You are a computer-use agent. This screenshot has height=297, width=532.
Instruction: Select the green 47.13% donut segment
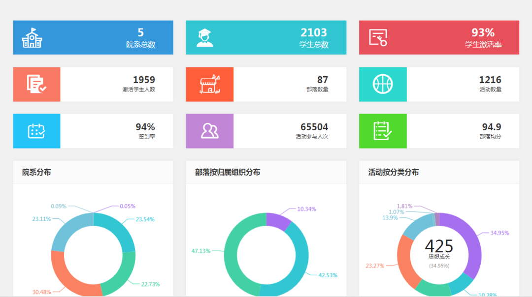234,251
